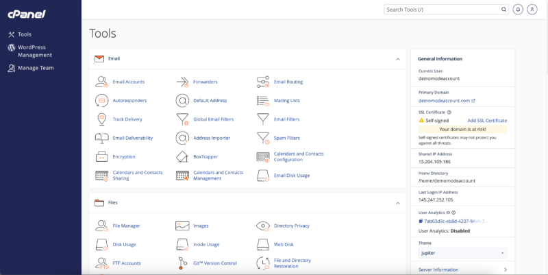Click the Forwarders arrow icon
548x275 pixels.
pyautogui.click(x=182, y=82)
